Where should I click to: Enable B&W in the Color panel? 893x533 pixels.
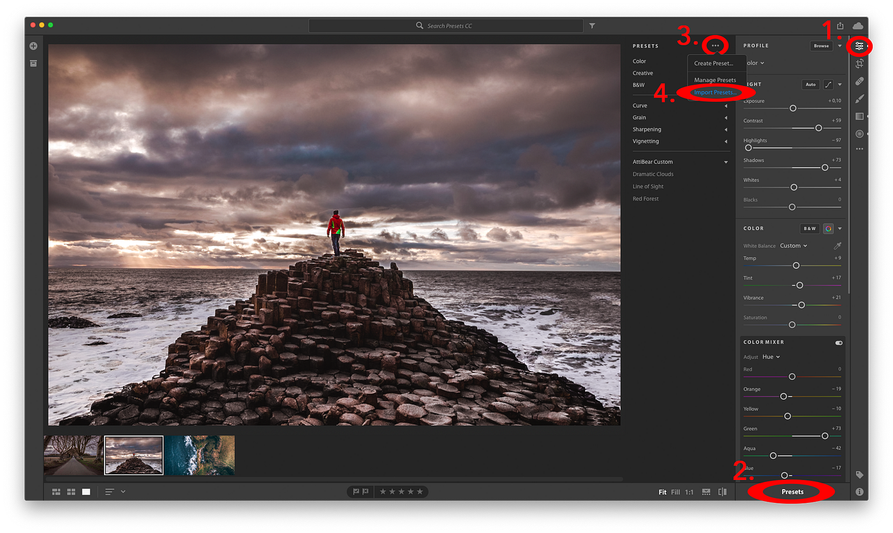pos(809,228)
